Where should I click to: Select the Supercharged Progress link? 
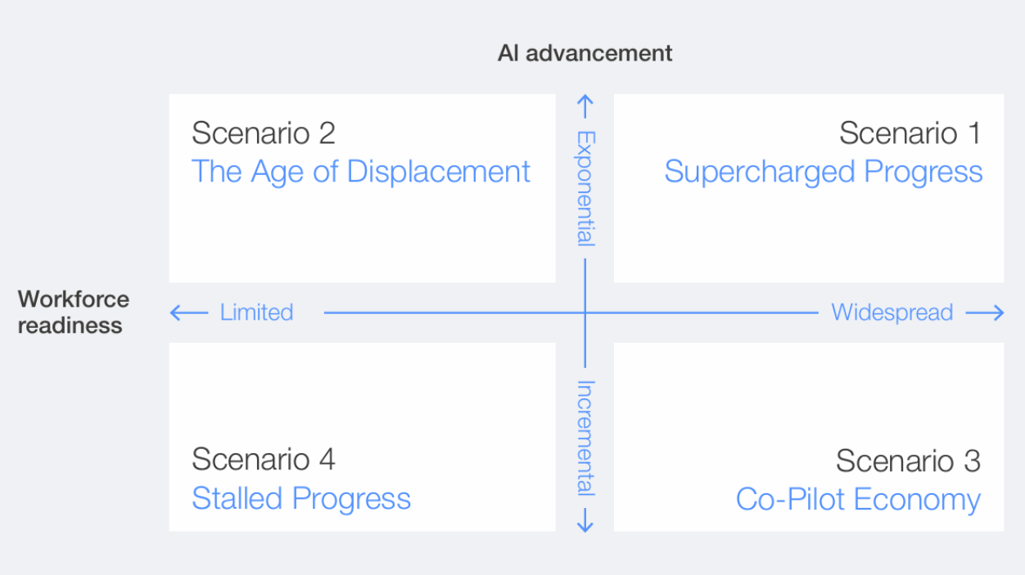pos(823,172)
